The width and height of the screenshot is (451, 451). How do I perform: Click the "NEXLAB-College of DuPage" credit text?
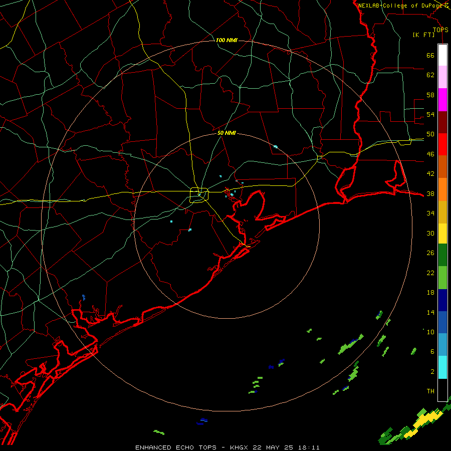(x=401, y=6)
